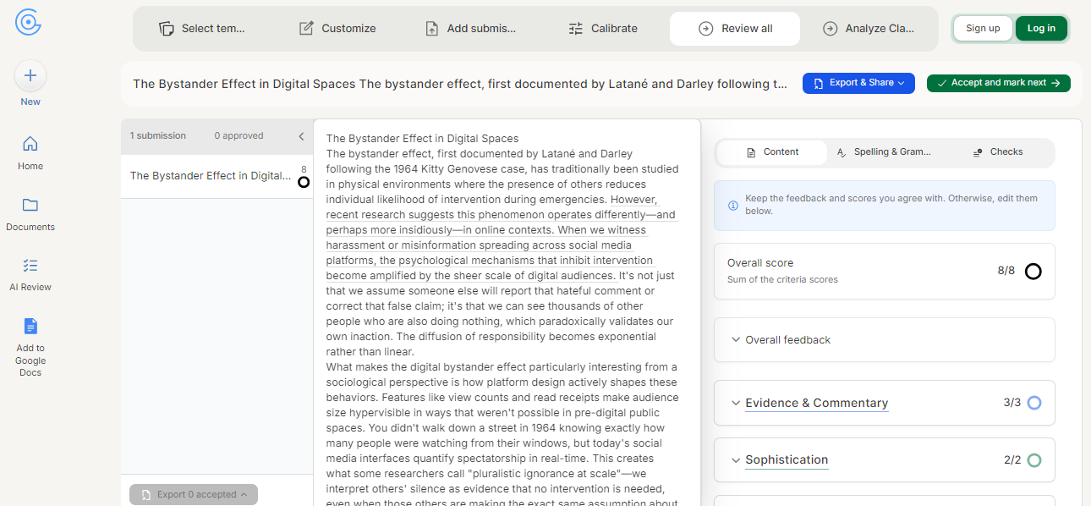Expand the Sophistication chevron
This screenshot has width=1091, height=506.
pos(735,461)
